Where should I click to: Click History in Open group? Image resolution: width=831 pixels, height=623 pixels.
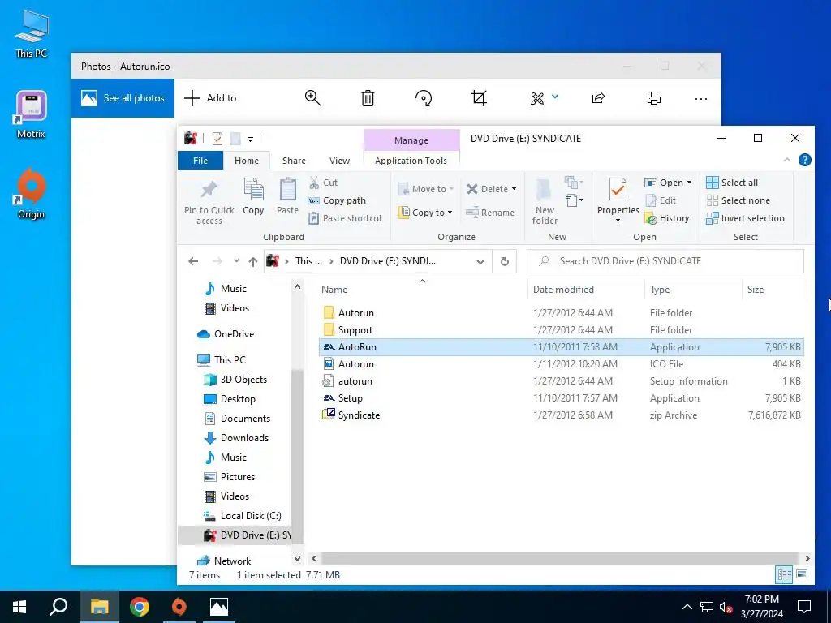pos(667,218)
